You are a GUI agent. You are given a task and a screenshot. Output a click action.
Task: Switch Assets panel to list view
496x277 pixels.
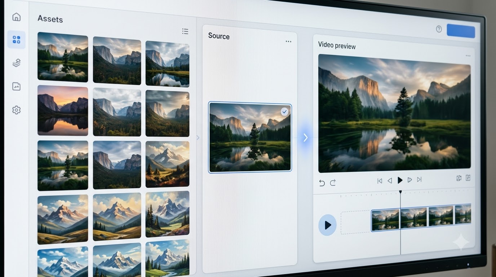pyautogui.click(x=185, y=31)
